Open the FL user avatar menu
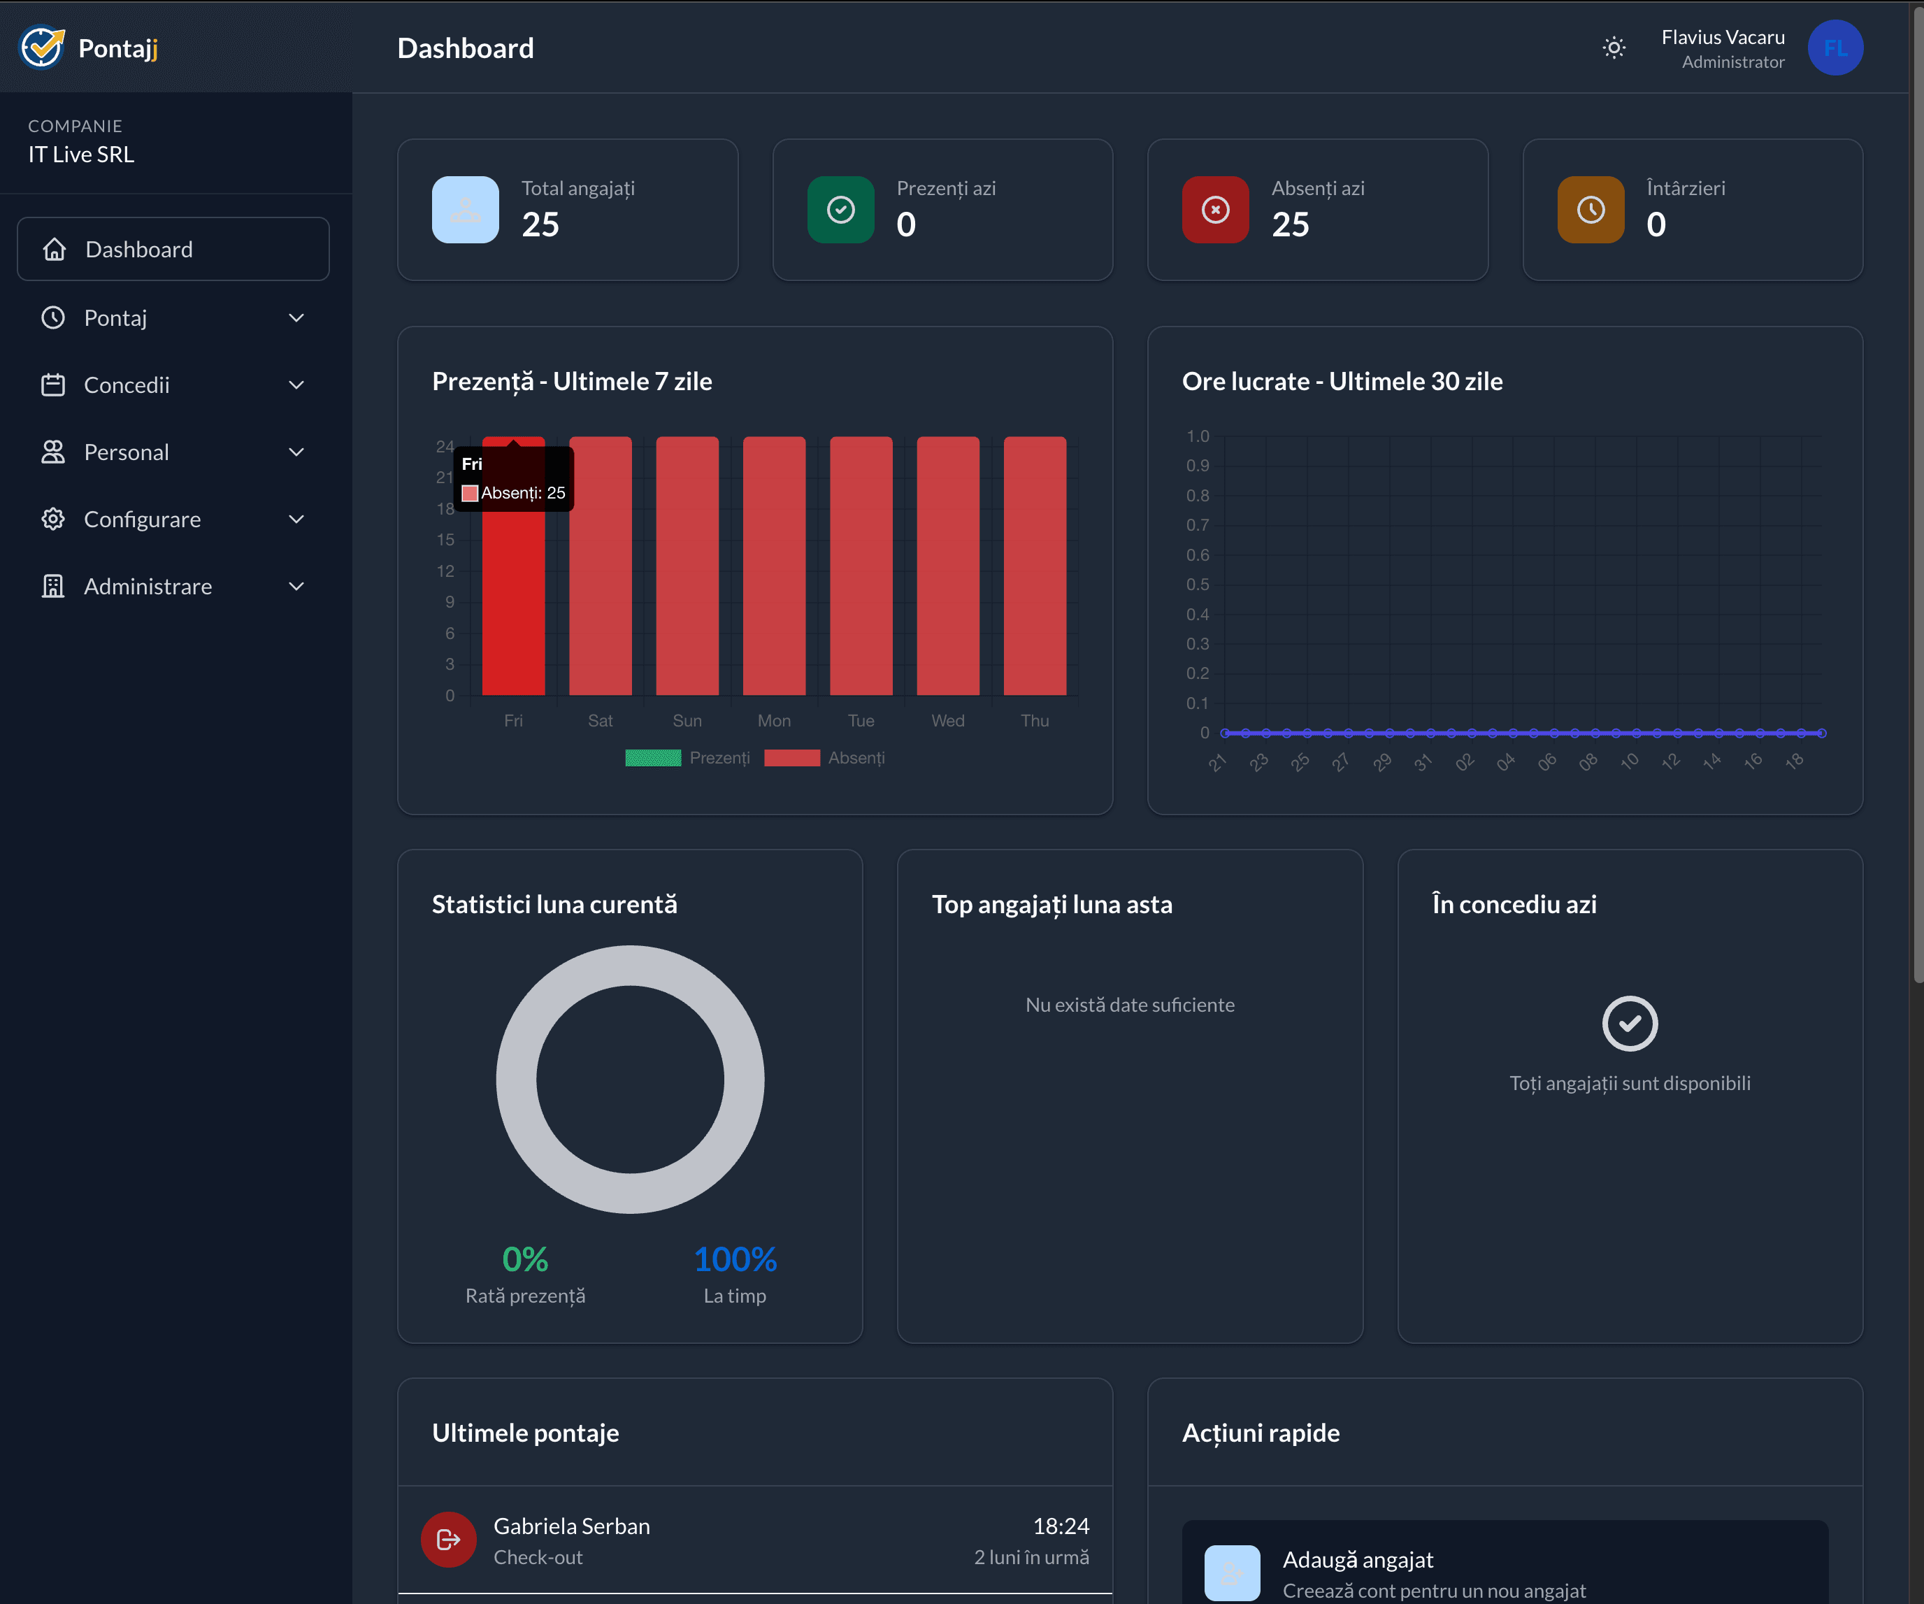This screenshot has width=1924, height=1604. tap(1835, 48)
